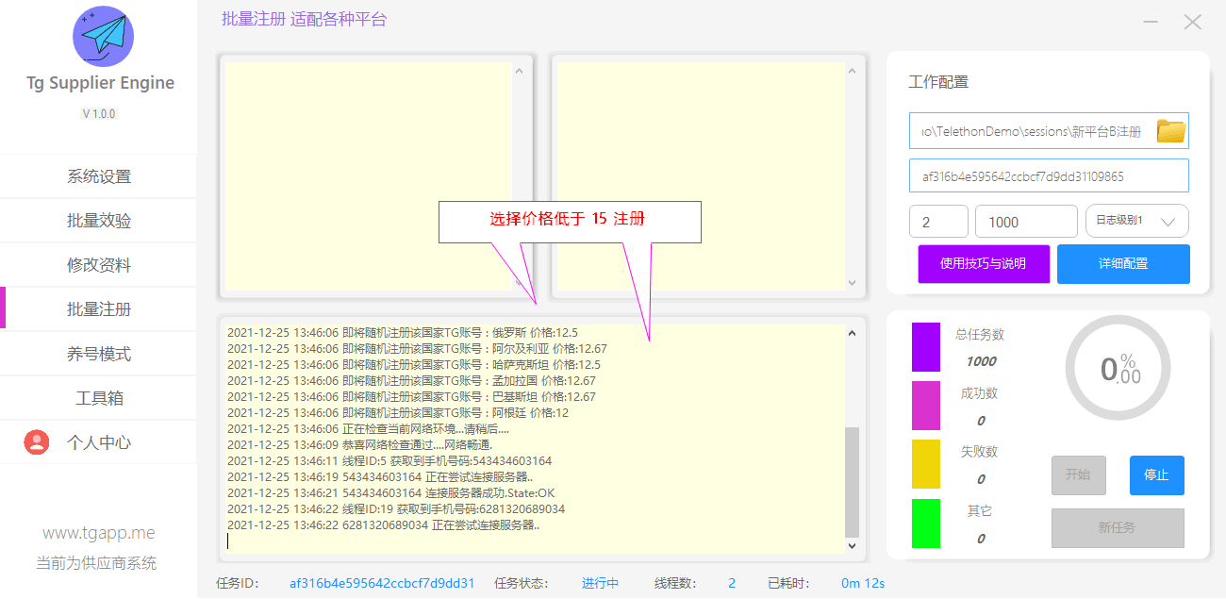
Task: Open the sessions folder browse icon
Action: pos(1170,131)
